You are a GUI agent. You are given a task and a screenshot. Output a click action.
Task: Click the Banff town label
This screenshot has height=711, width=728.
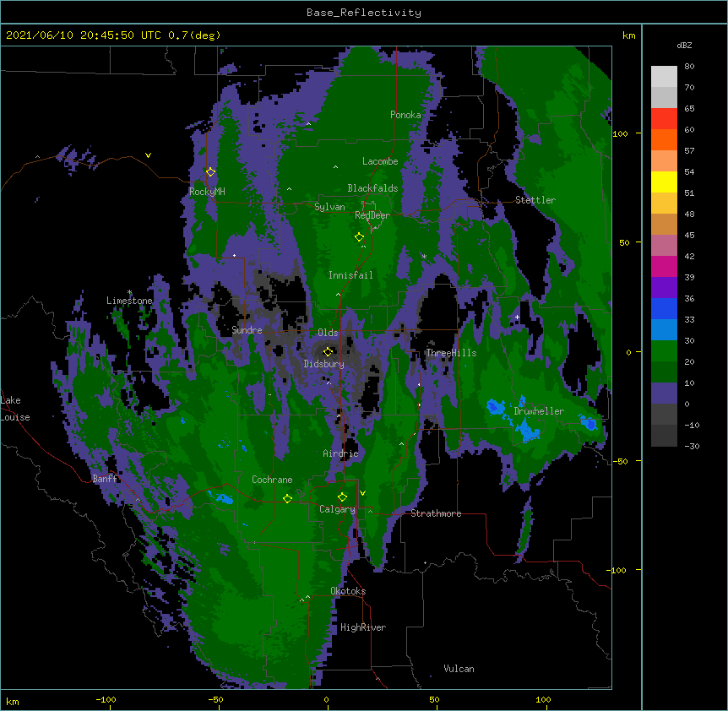tap(105, 479)
